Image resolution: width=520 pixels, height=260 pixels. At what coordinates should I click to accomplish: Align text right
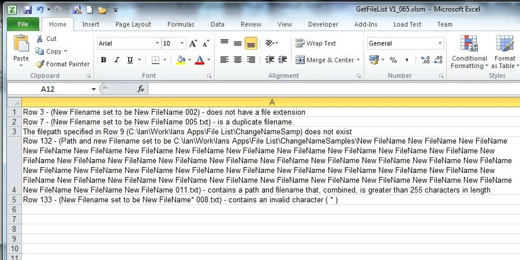click(251, 60)
